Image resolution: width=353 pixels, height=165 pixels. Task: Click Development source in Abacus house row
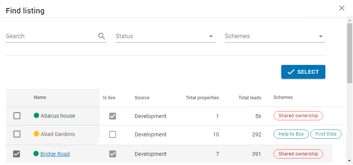click(151, 116)
